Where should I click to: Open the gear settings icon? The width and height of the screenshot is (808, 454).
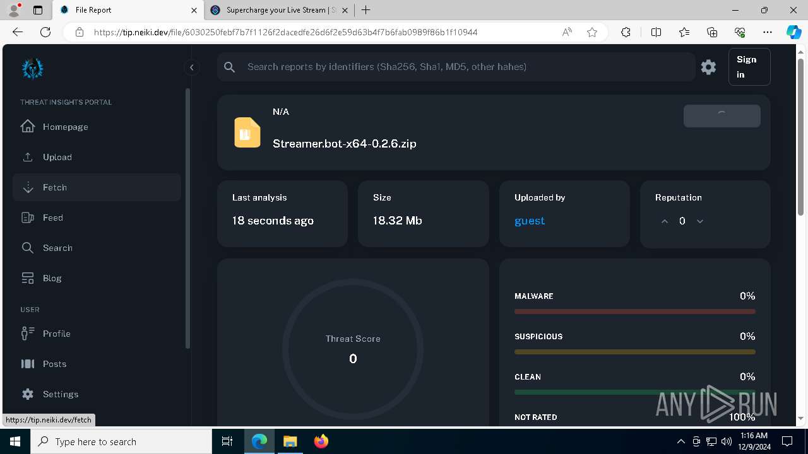[708, 67]
